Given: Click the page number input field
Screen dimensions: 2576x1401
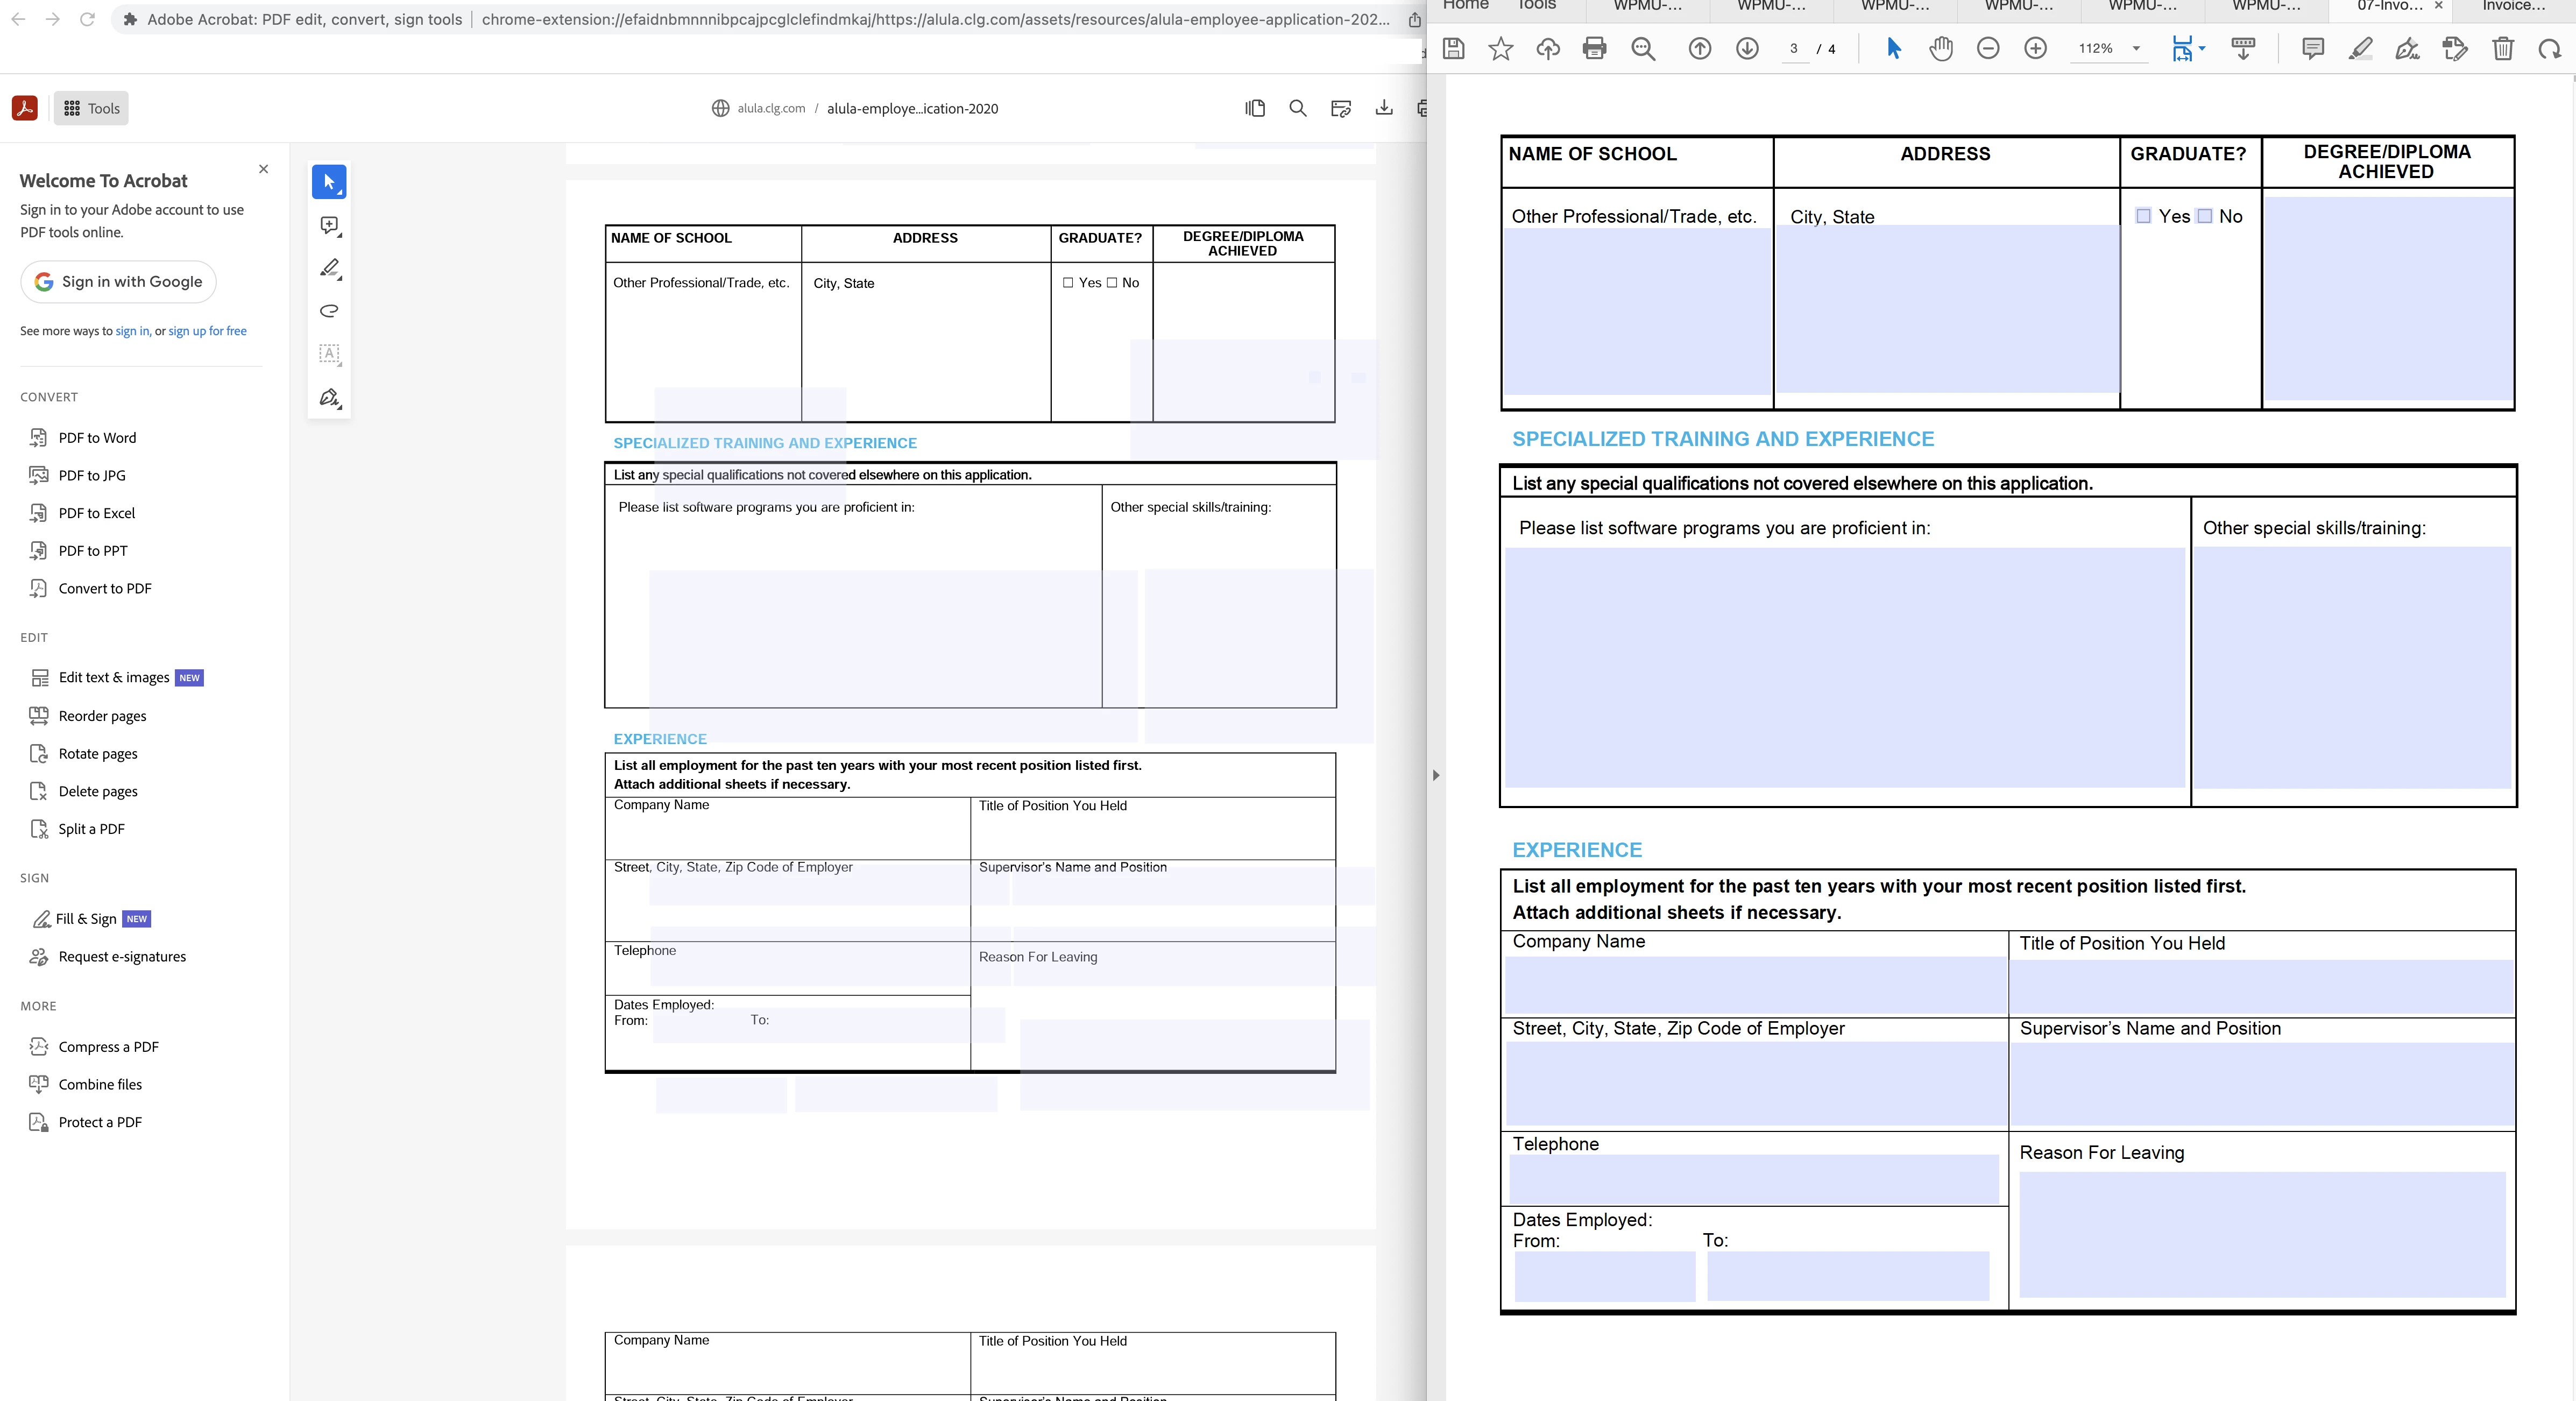Looking at the screenshot, I should point(1795,48).
